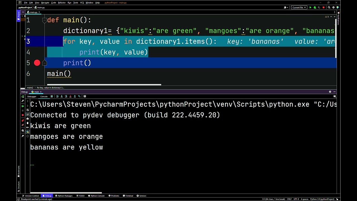The width and height of the screenshot is (357, 201).
Task: Click the 4 spaces indent widget
Action: pyautogui.click(x=305, y=199)
